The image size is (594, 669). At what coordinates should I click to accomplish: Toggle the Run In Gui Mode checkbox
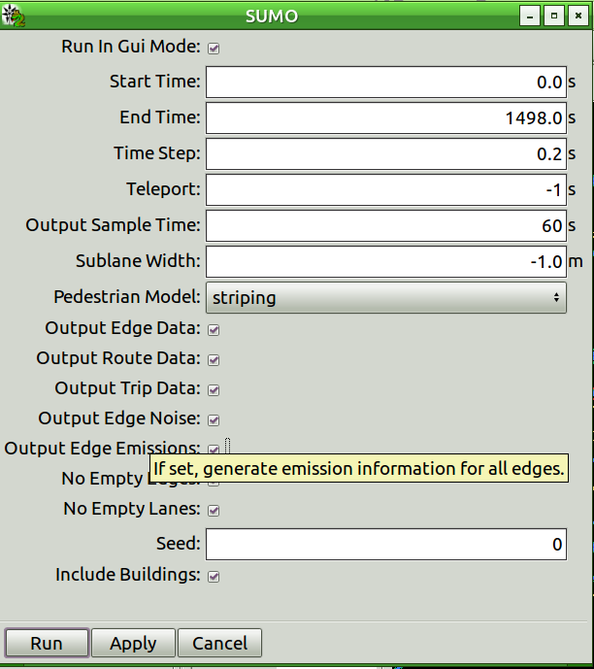[x=214, y=48]
